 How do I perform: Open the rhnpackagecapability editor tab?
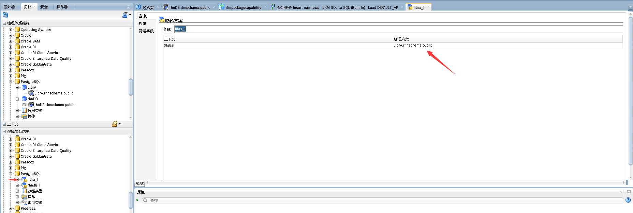(243, 7)
